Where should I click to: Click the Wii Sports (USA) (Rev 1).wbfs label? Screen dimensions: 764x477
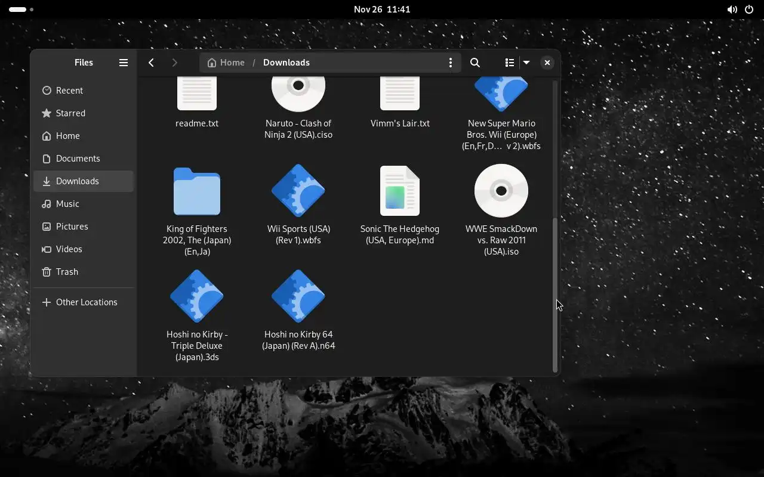(x=298, y=235)
